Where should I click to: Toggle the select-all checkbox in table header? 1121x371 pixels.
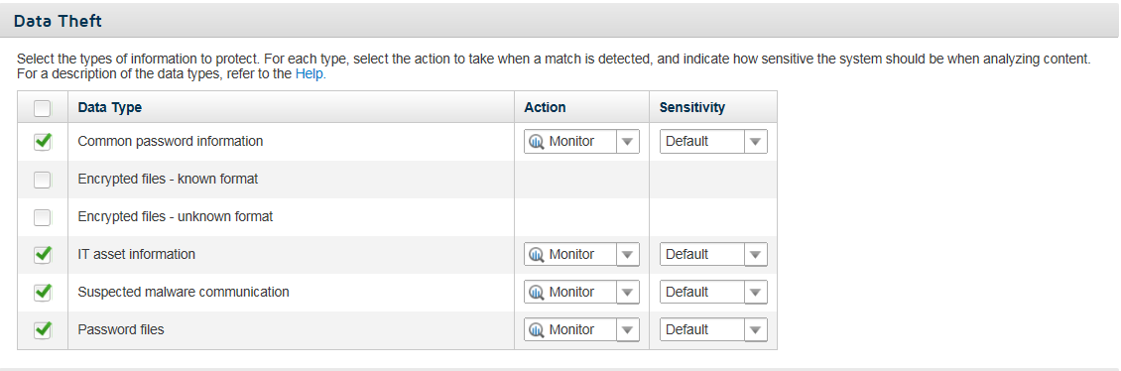[x=43, y=108]
